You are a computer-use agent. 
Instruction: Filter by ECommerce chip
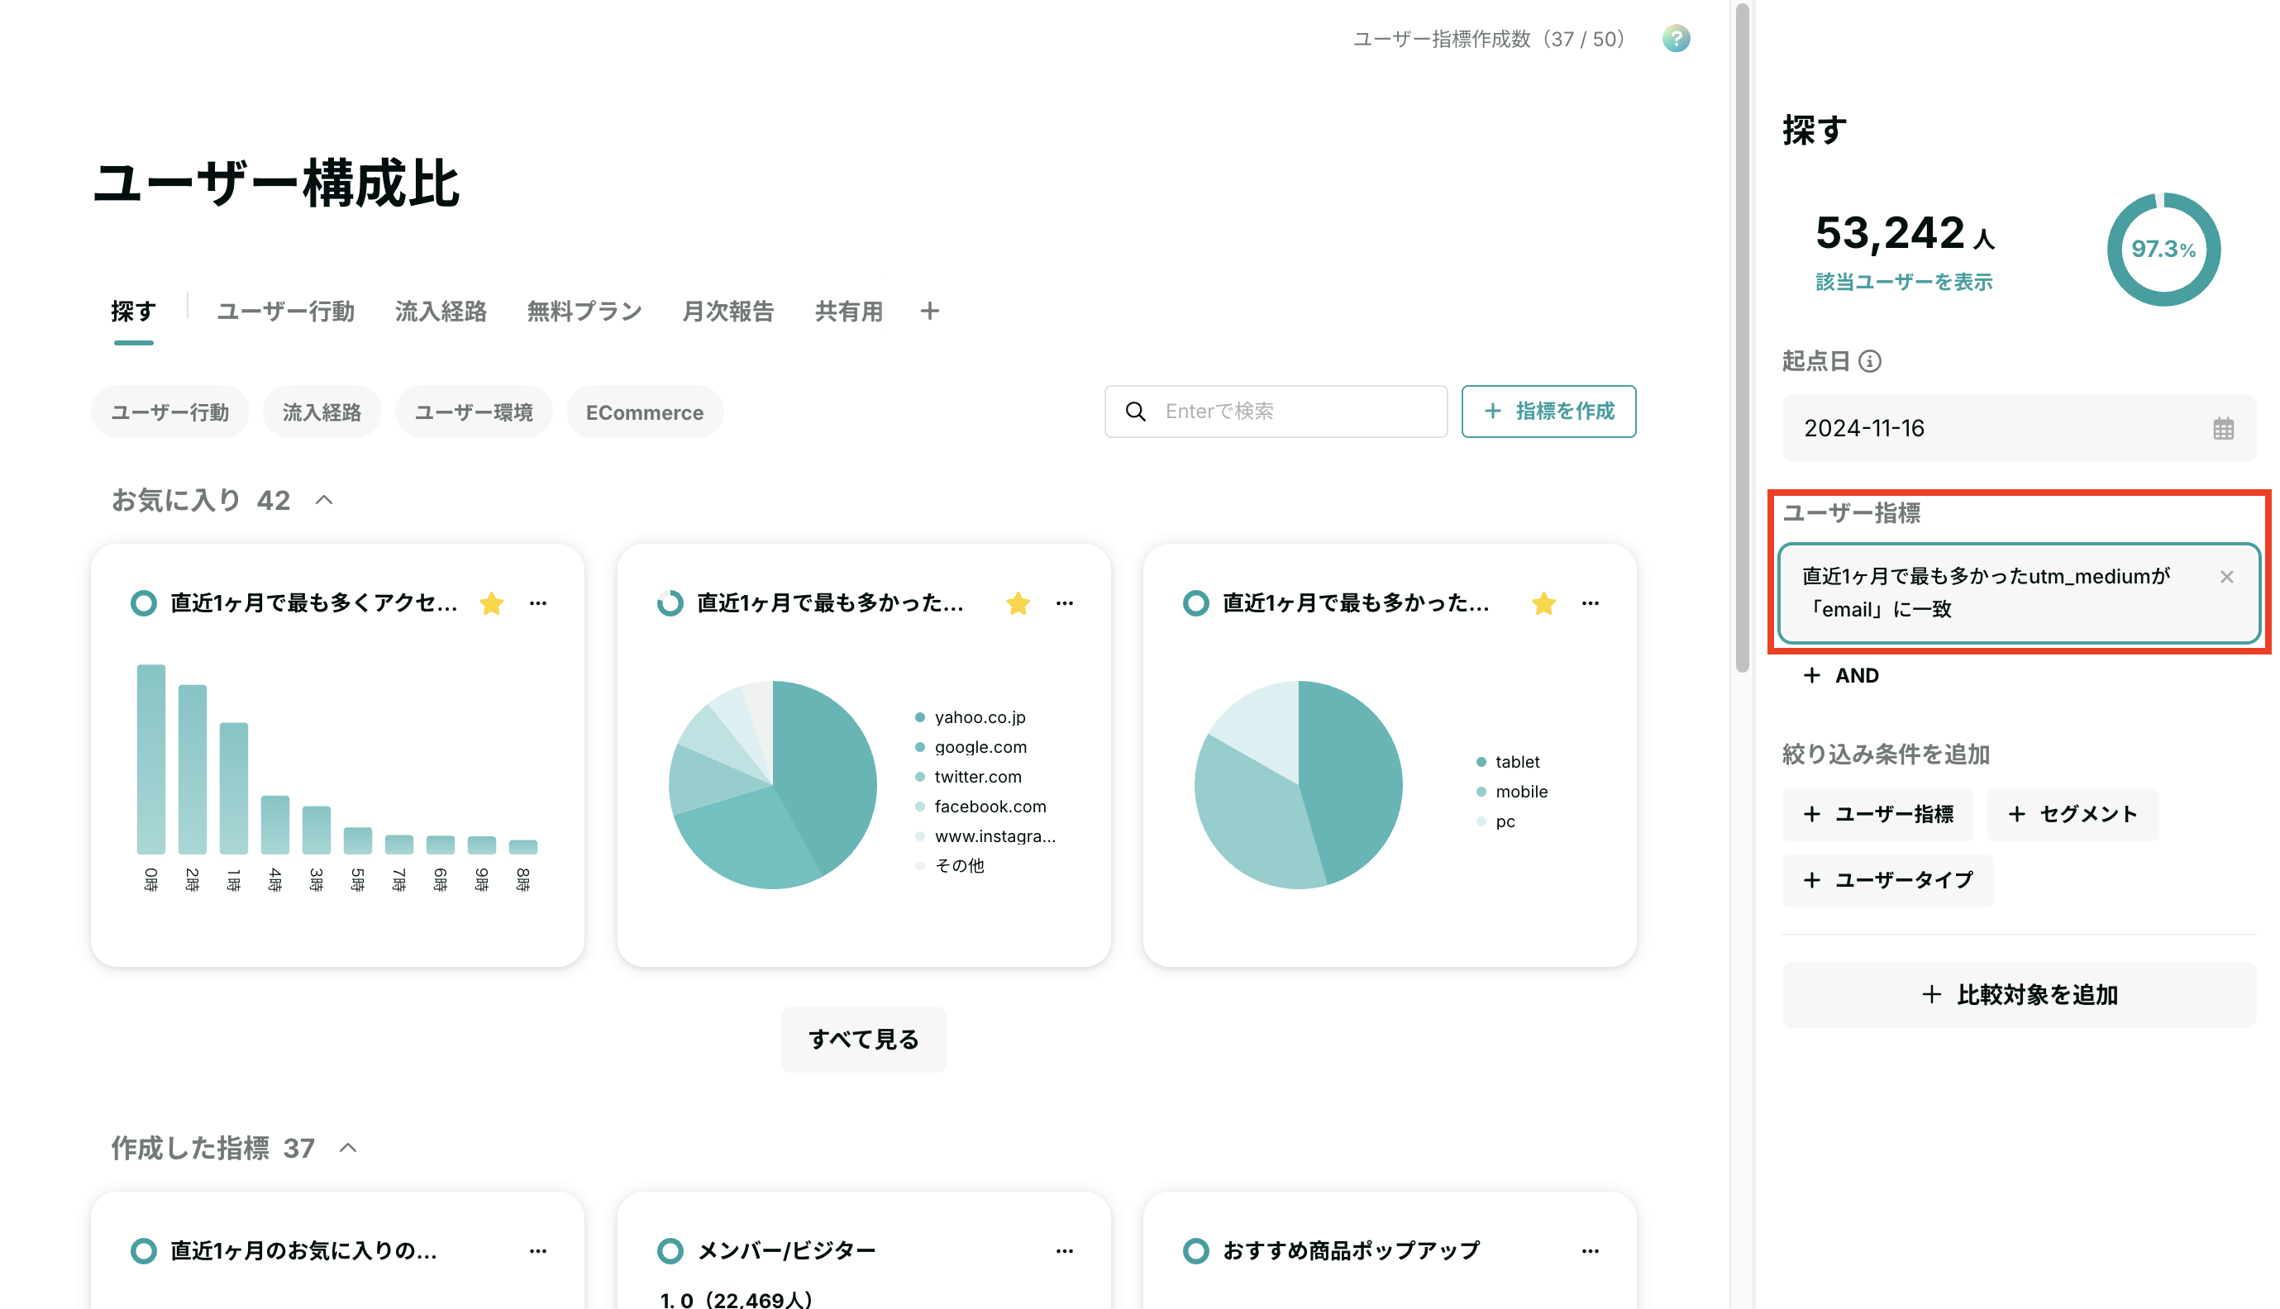tap(645, 412)
